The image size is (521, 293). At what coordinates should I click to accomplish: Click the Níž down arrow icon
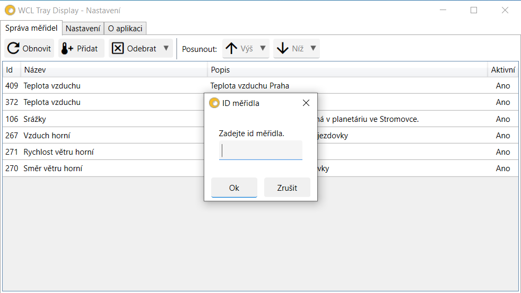[x=283, y=49]
